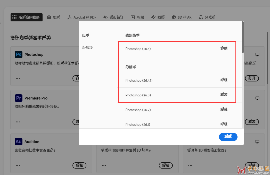Select the 所有应用程序 category tab
The image size is (270, 175).
click(27, 17)
